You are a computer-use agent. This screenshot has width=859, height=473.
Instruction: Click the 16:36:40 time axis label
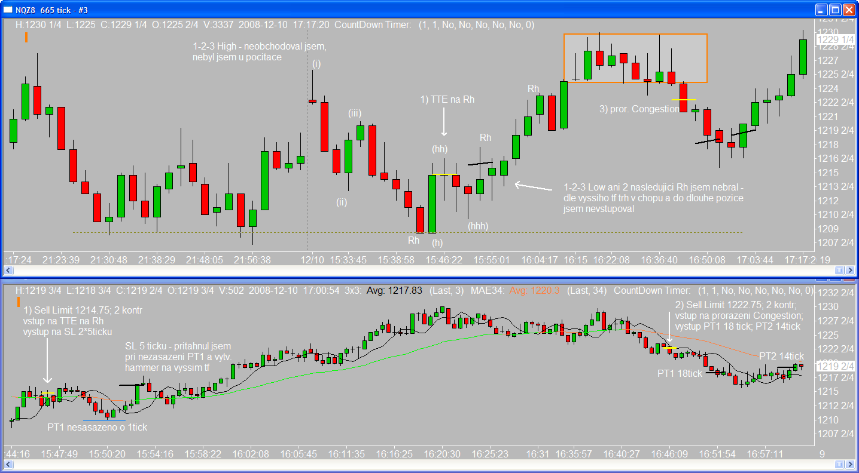pos(659,260)
